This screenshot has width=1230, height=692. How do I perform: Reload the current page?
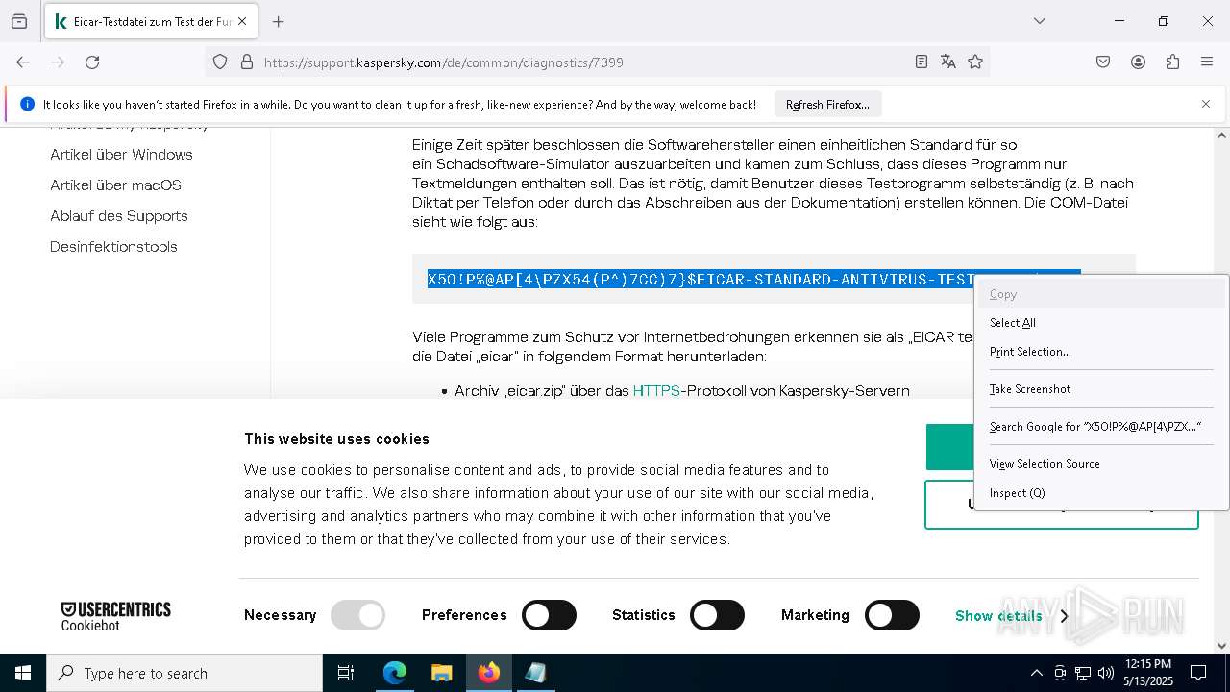pyautogui.click(x=92, y=62)
